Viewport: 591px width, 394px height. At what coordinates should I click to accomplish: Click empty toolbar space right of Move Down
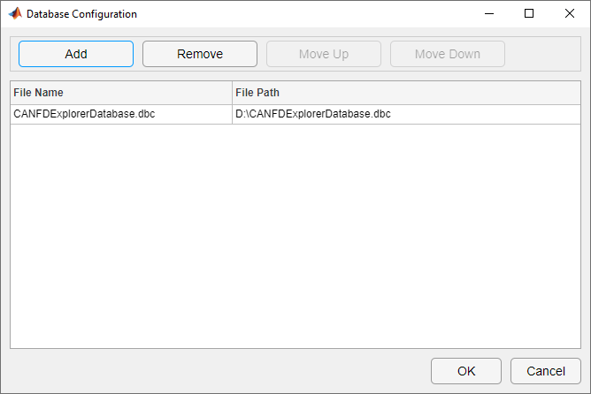point(541,54)
